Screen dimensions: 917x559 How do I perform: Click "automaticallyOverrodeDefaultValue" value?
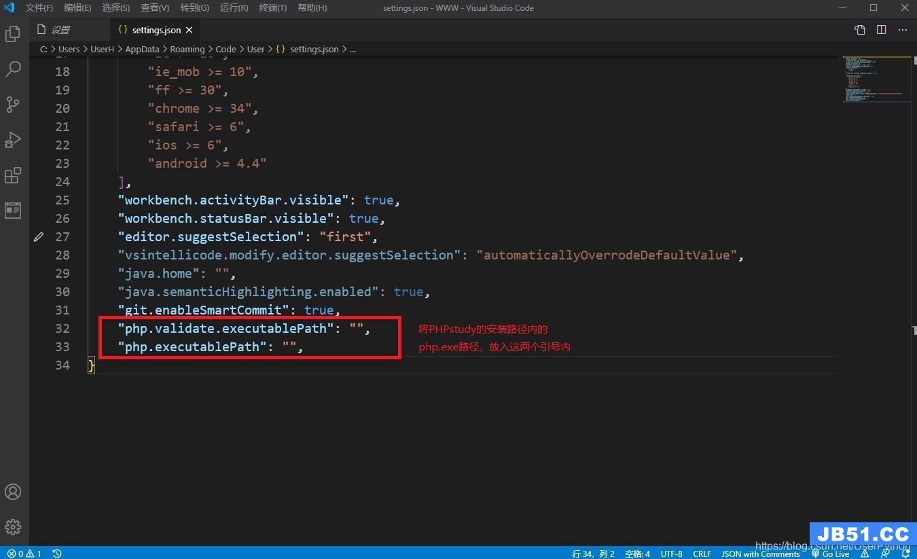(607, 255)
